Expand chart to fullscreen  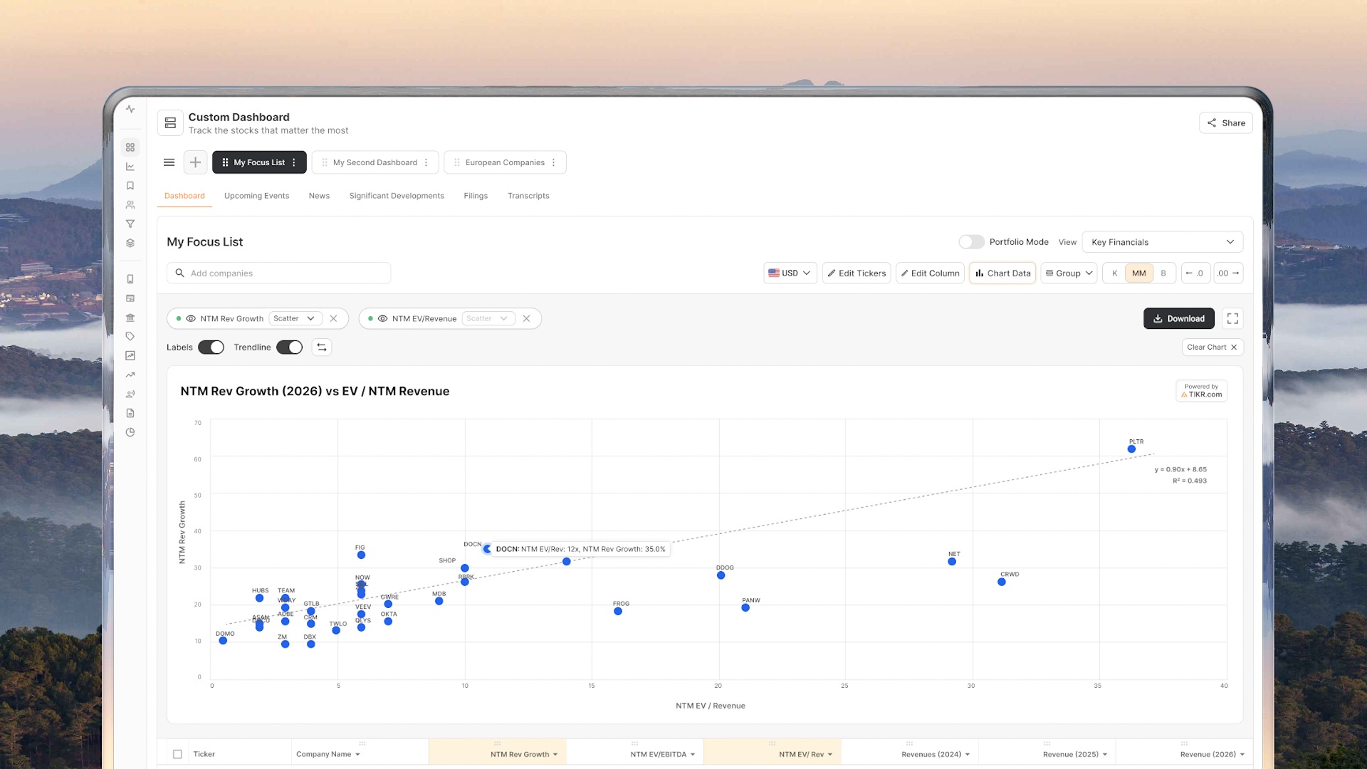click(x=1232, y=319)
